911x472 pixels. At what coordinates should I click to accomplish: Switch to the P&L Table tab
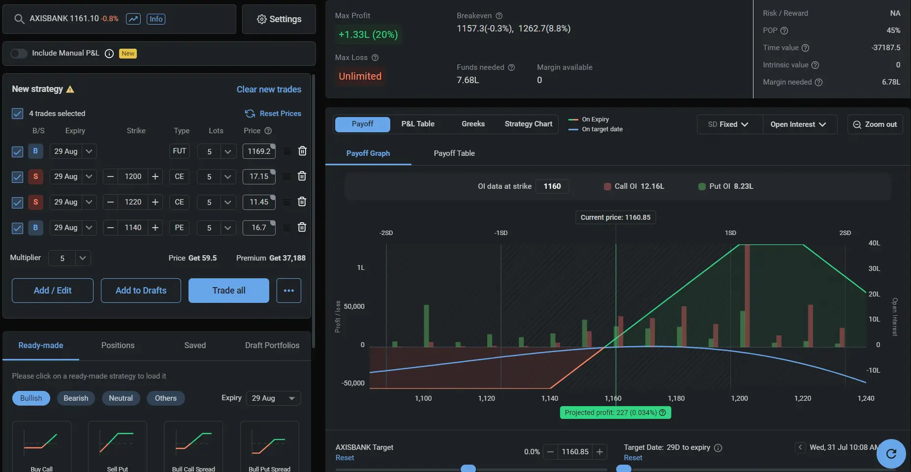coord(418,124)
